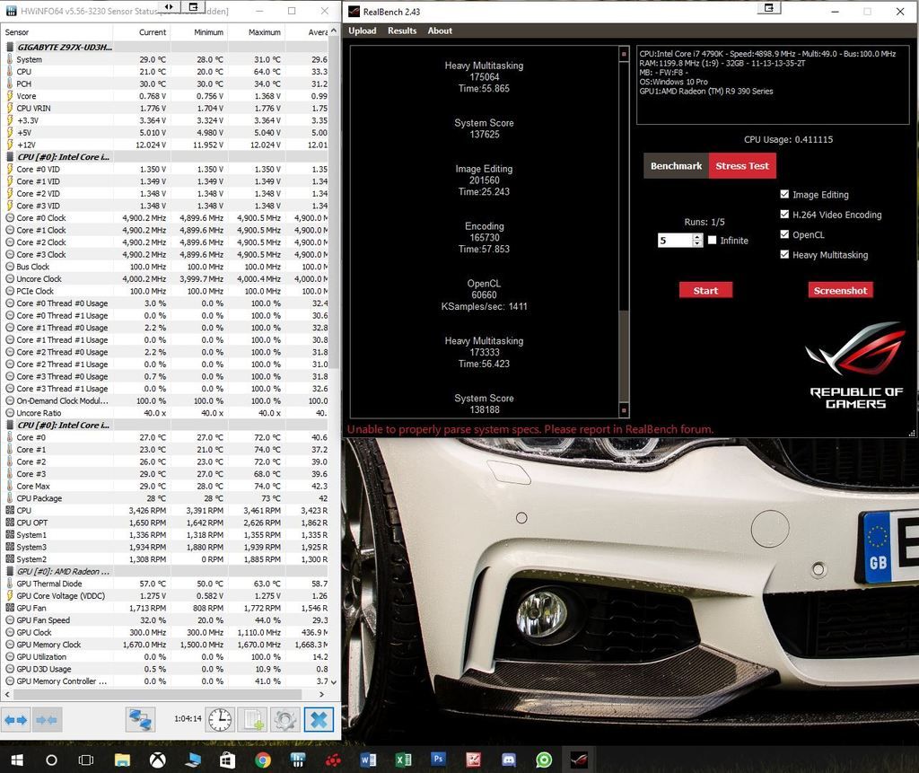Image resolution: width=919 pixels, height=773 pixels.
Task: Uncheck the Image Editing checkbox
Action: 785,195
